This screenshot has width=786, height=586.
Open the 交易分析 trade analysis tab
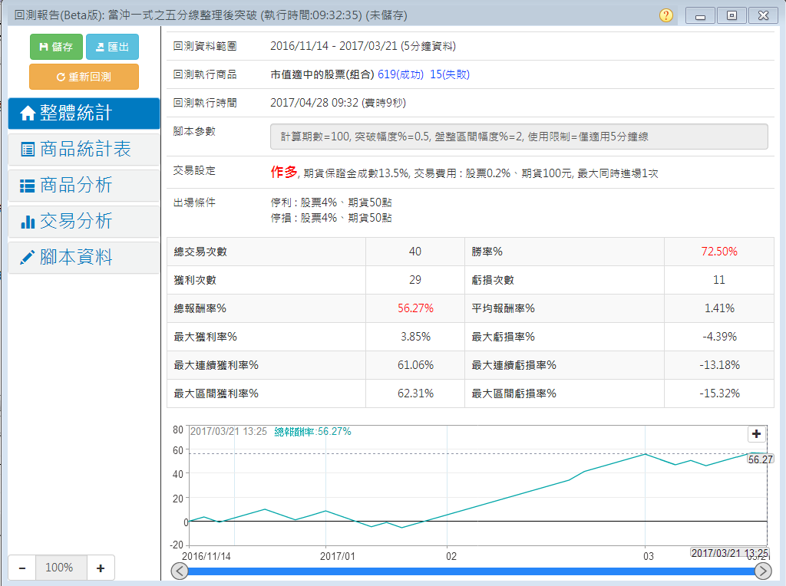84,222
